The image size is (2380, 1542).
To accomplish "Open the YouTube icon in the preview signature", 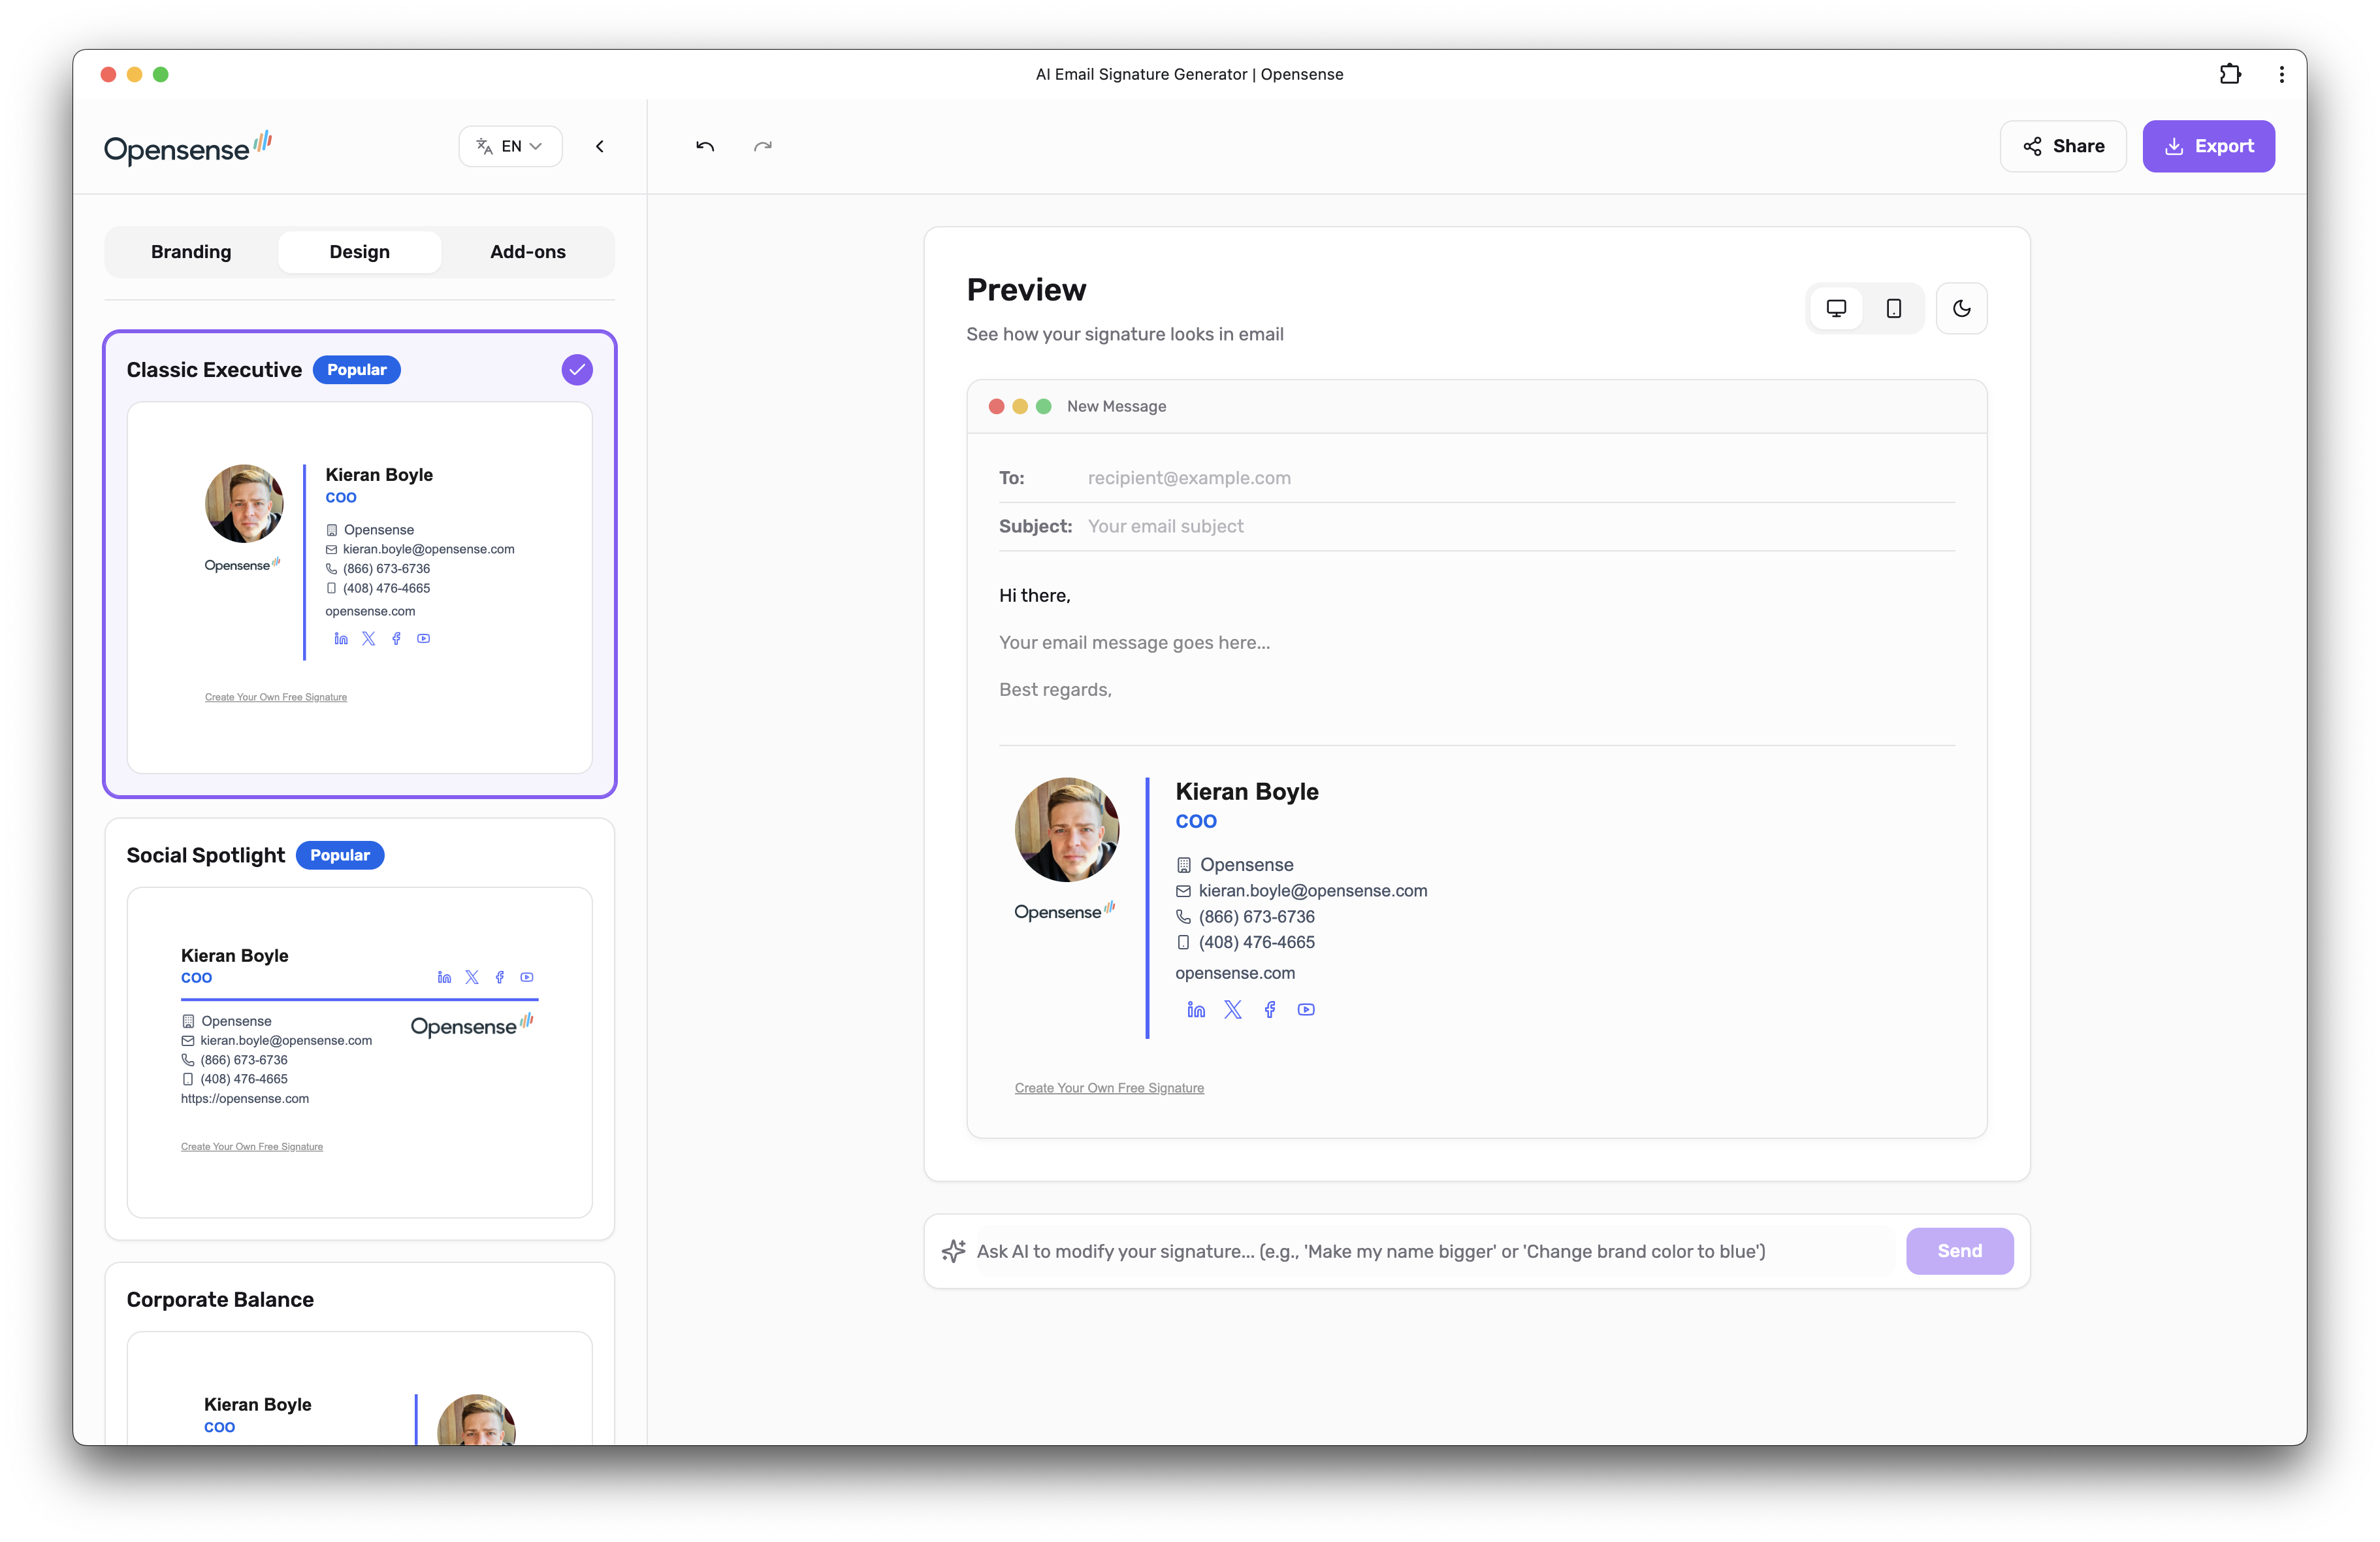I will (x=1306, y=1009).
